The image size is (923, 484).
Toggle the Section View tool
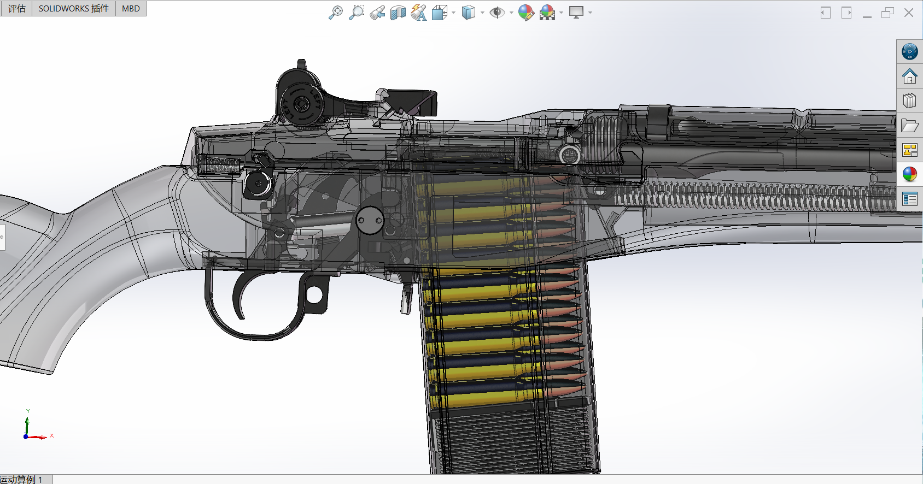click(x=398, y=13)
